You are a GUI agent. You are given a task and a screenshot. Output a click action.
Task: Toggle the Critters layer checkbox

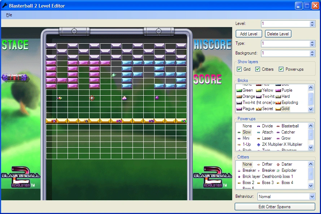[x=257, y=69]
